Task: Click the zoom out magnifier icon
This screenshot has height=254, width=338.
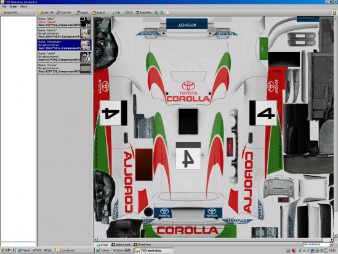Action: [161, 13]
